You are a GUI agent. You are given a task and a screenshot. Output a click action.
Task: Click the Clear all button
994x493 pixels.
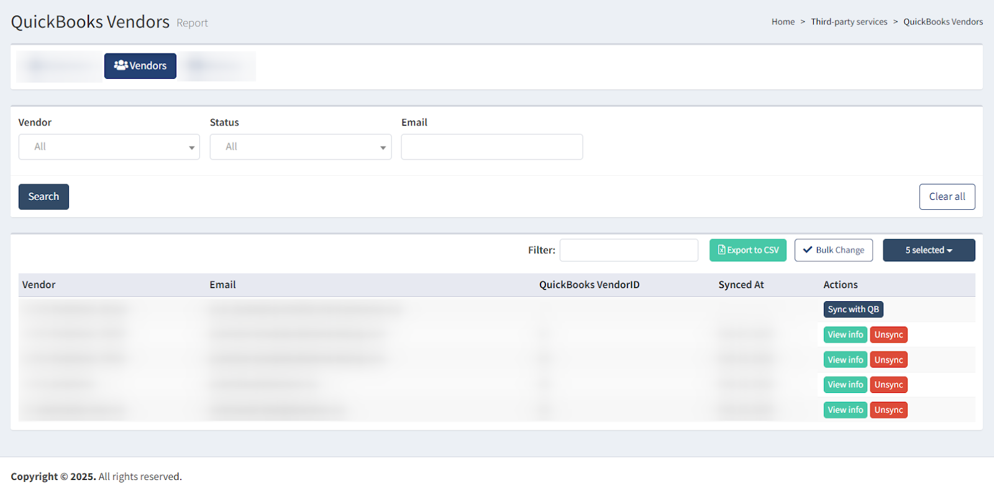click(x=947, y=197)
